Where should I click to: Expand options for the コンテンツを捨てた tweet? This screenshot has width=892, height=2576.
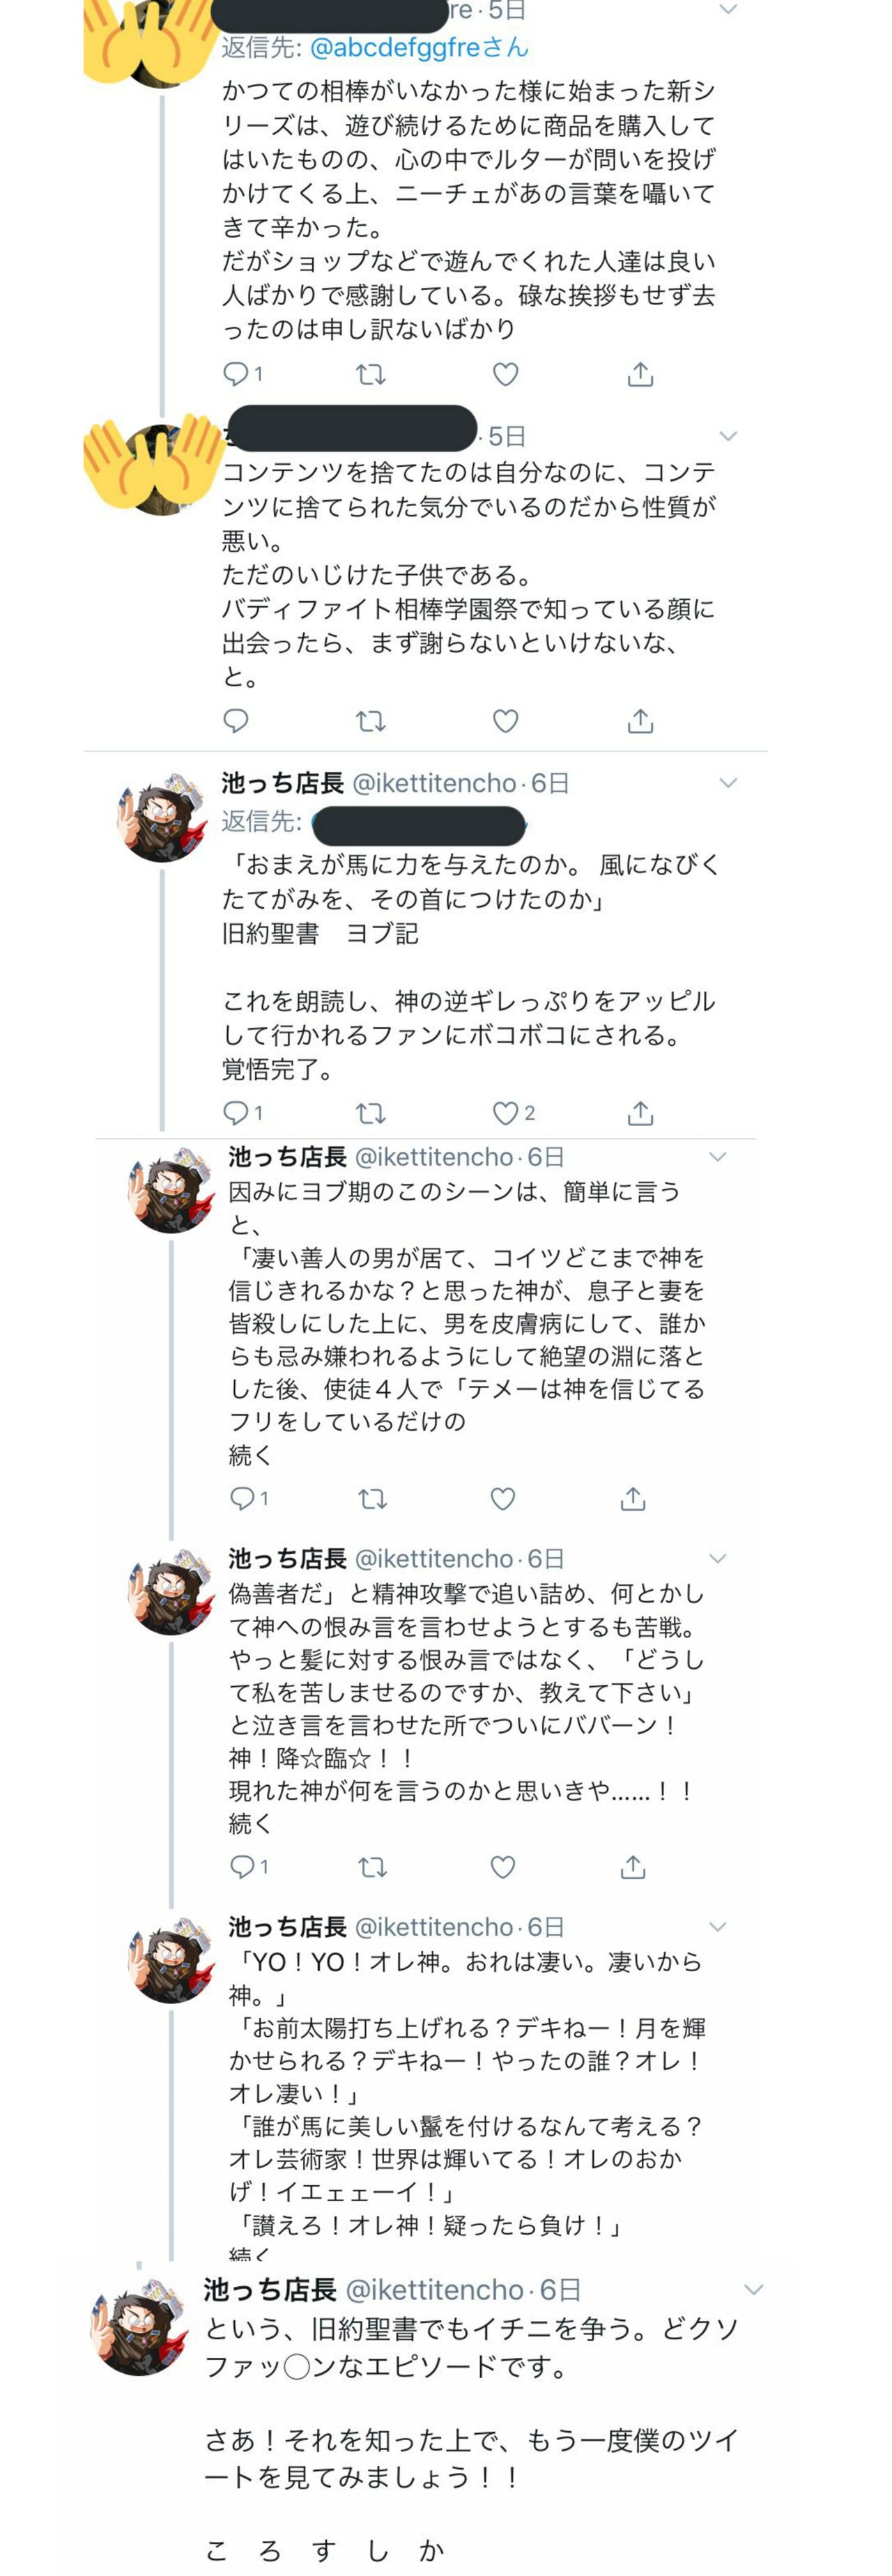728,436
